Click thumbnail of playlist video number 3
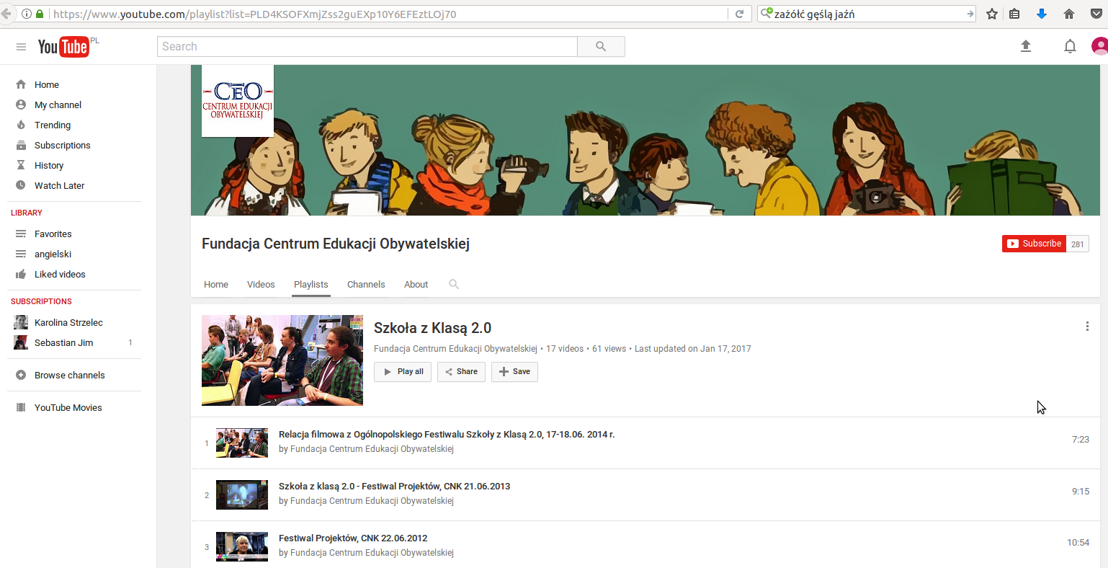The image size is (1108, 568). click(x=242, y=547)
